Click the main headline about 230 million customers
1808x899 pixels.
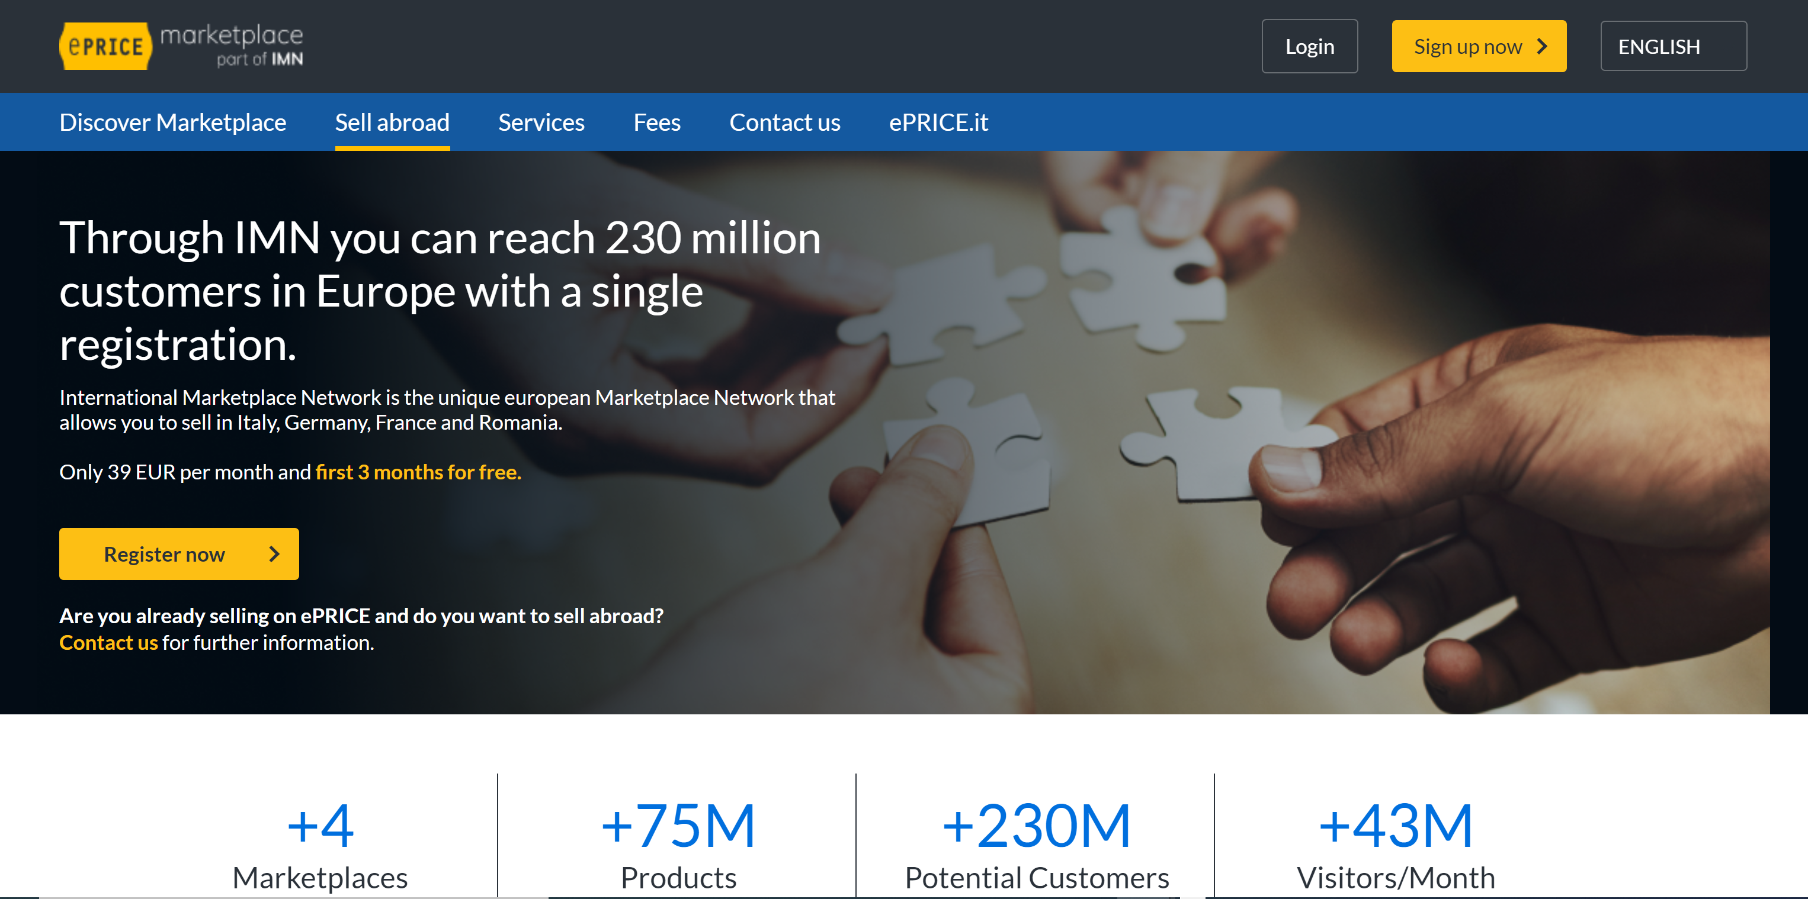[440, 291]
